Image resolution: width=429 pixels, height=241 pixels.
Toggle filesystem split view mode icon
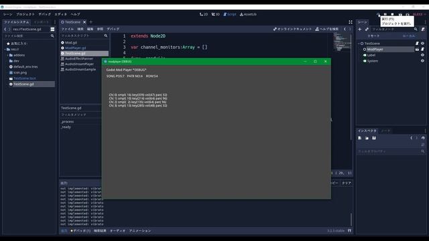(52, 29)
